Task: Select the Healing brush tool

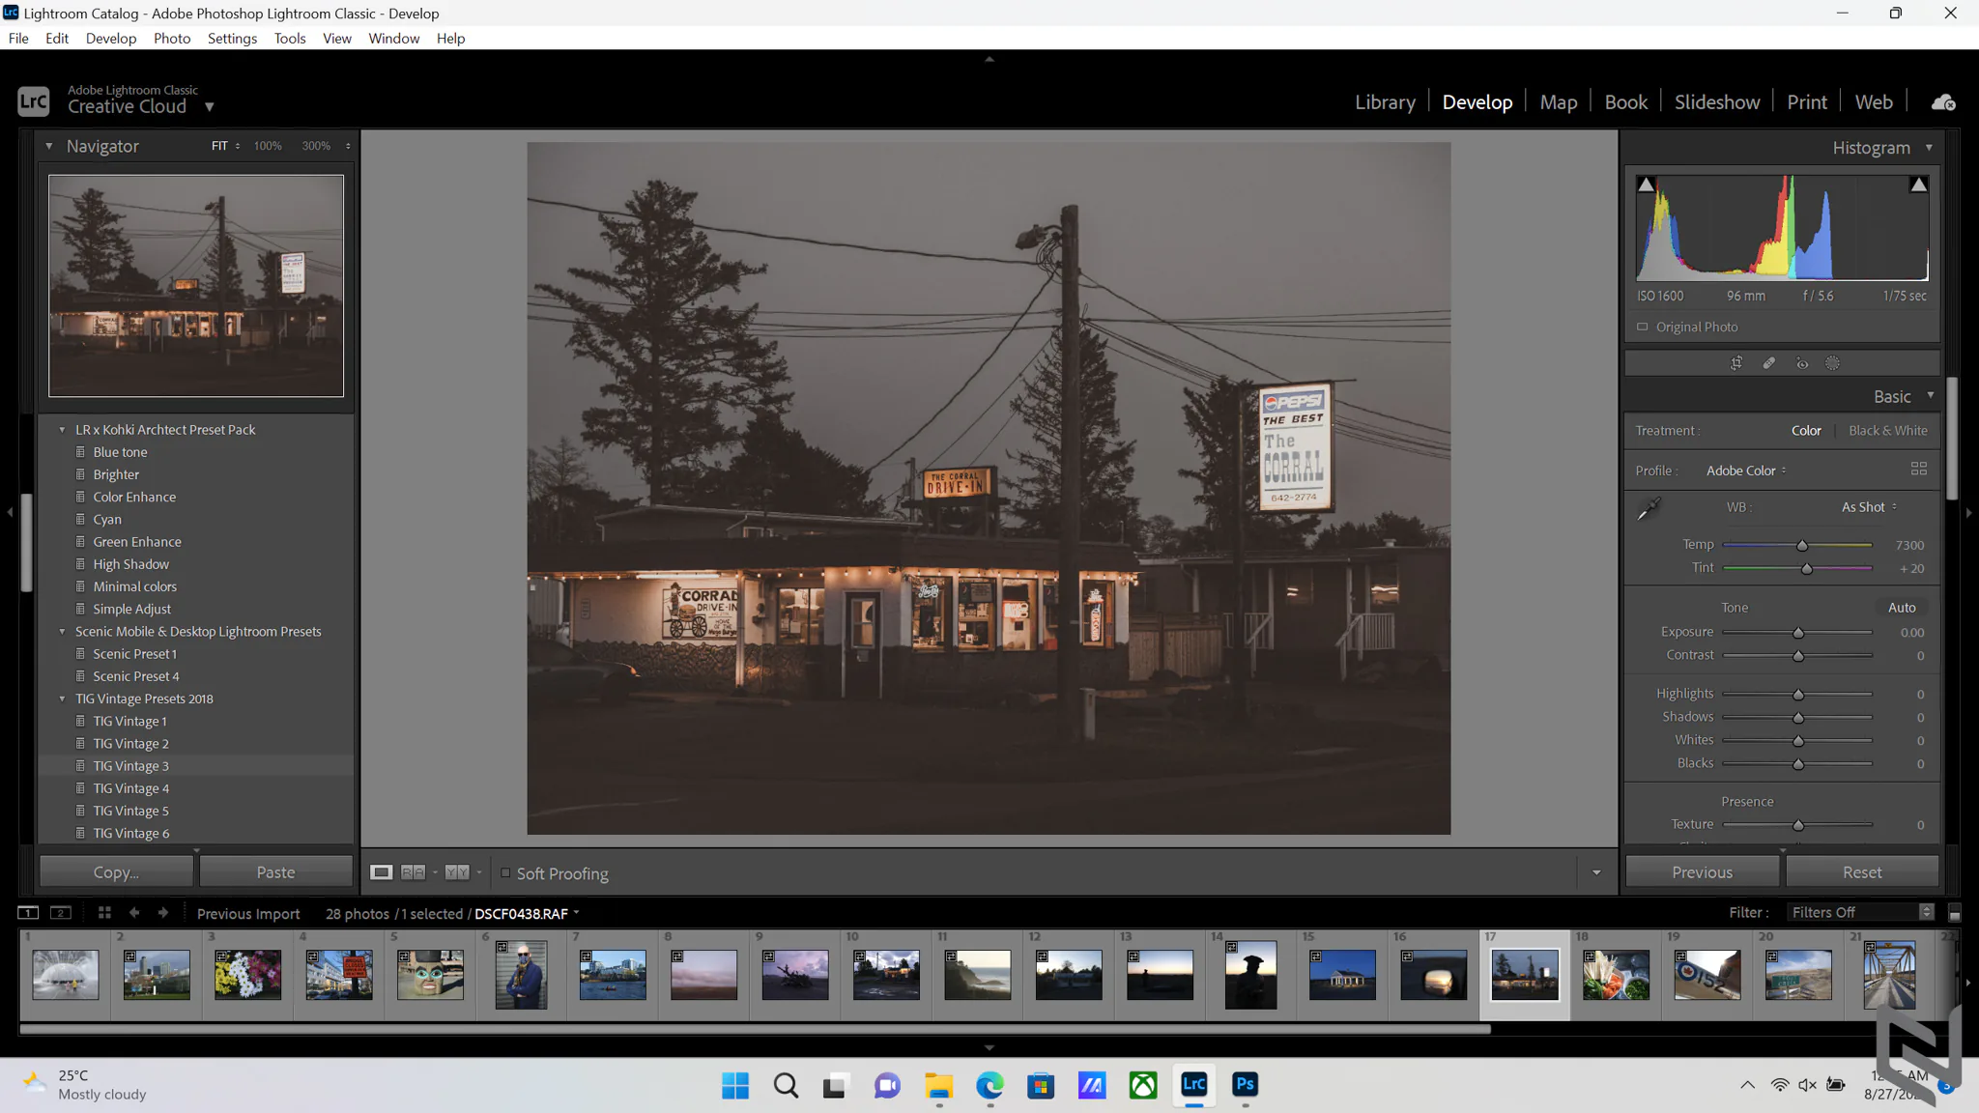Action: click(x=1769, y=363)
